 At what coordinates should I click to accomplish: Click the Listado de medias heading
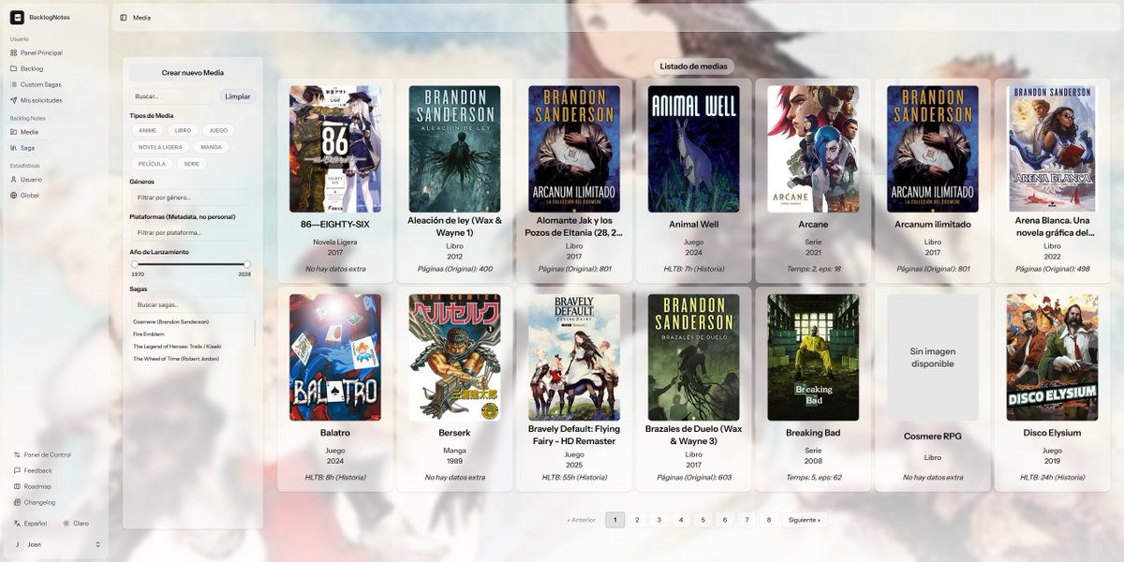point(693,67)
